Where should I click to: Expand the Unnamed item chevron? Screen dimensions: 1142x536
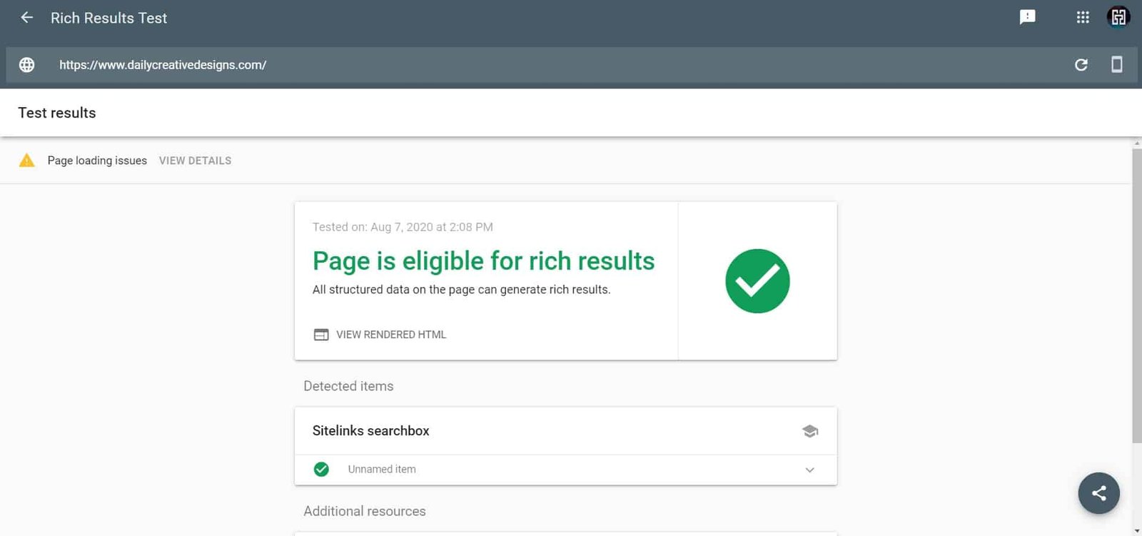[x=809, y=470]
